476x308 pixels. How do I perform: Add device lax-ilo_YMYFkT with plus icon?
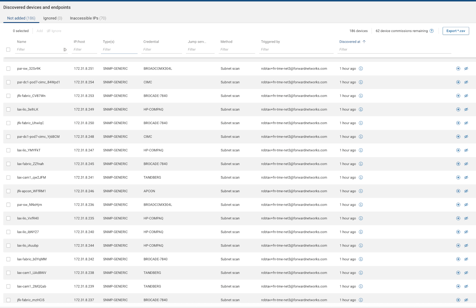[x=458, y=150]
